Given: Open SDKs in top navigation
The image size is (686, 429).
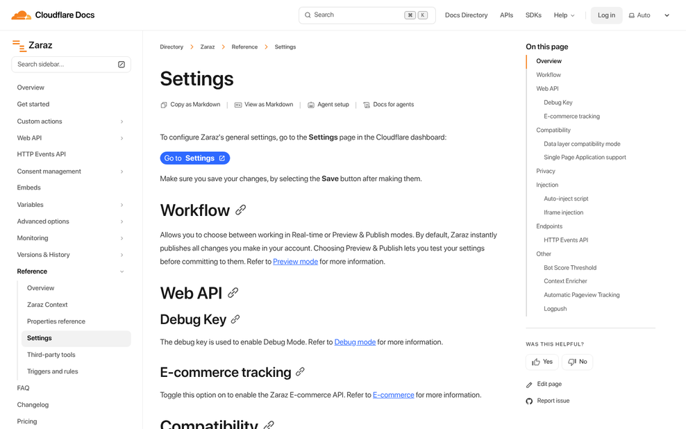Looking at the screenshot, I should (533, 15).
